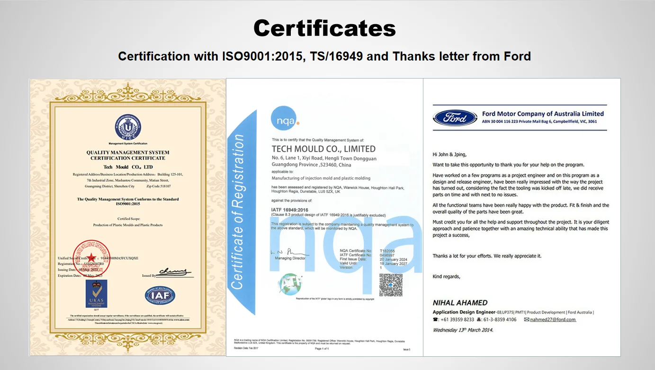Click 'Page 1 of 1' footer text
Viewport: 655px width, 370px height.
(322, 349)
